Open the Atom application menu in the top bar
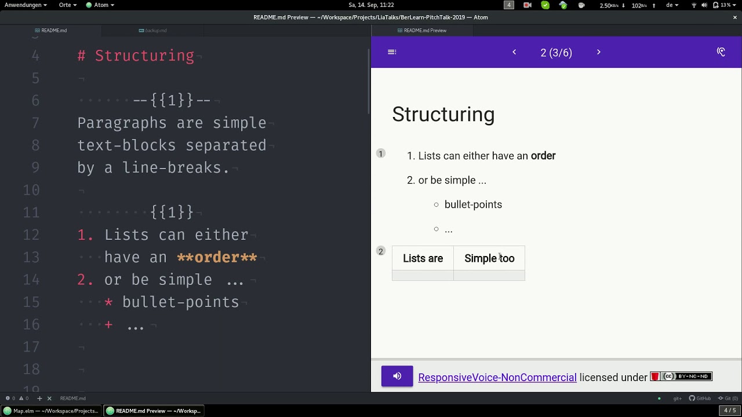 pyautogui.click(x=100, y=5)
